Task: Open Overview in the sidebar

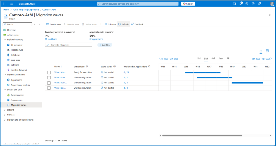Action: point(11,30)
